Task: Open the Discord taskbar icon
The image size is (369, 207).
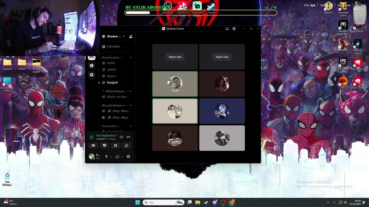Action: 214,202
